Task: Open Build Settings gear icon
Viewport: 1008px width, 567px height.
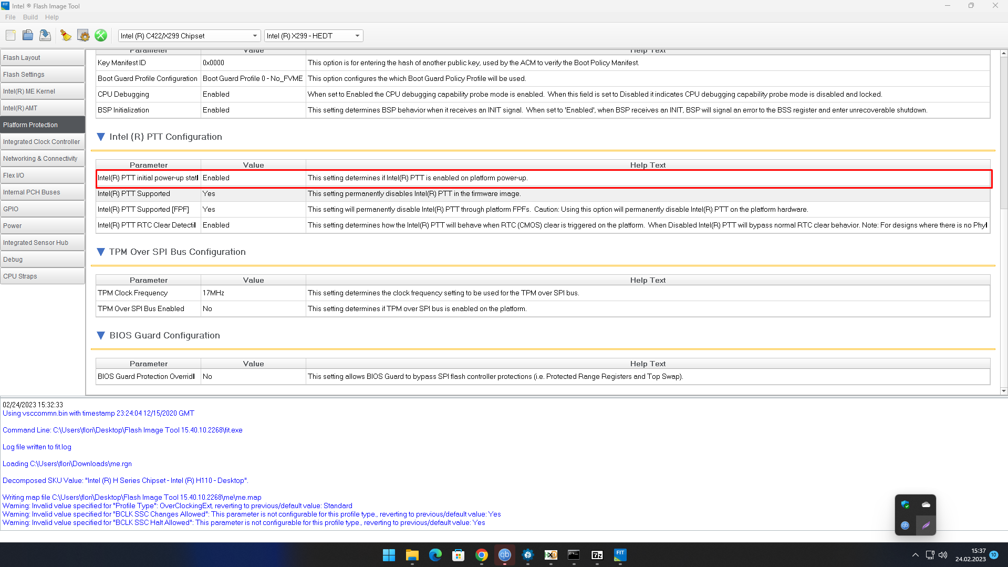Action: point(84,36)
